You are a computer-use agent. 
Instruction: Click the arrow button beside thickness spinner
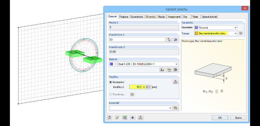150,87
